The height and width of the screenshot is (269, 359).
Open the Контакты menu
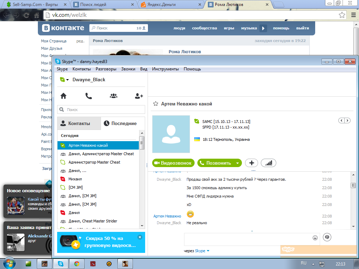[x=81, y=69]
